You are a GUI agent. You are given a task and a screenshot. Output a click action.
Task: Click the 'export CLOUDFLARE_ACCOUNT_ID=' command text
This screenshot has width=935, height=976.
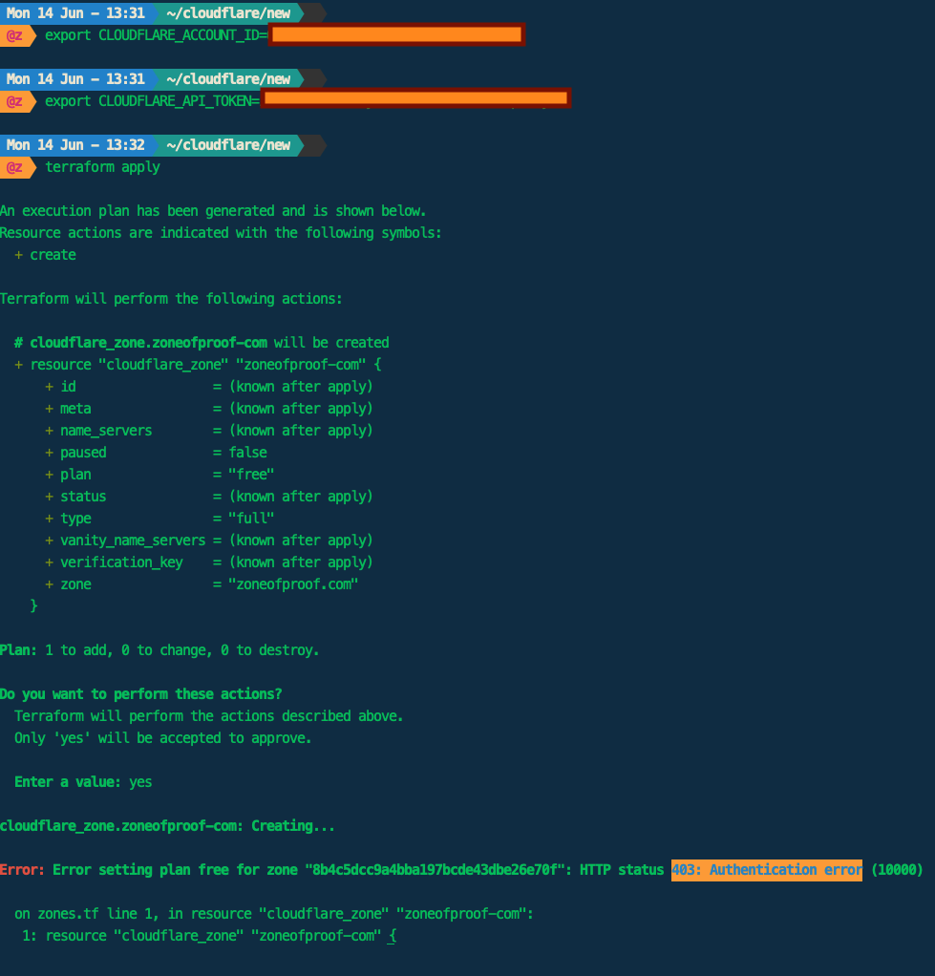tap(157, 34)
